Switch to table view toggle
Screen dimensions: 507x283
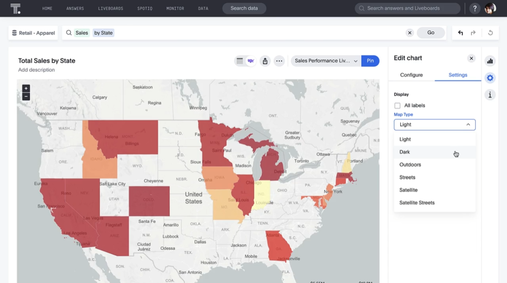click(240, 61)
